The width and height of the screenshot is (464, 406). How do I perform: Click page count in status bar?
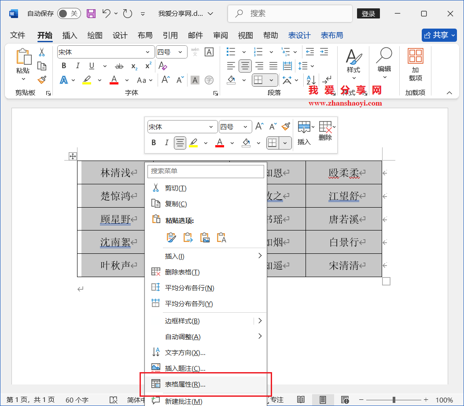pos(30,400)
